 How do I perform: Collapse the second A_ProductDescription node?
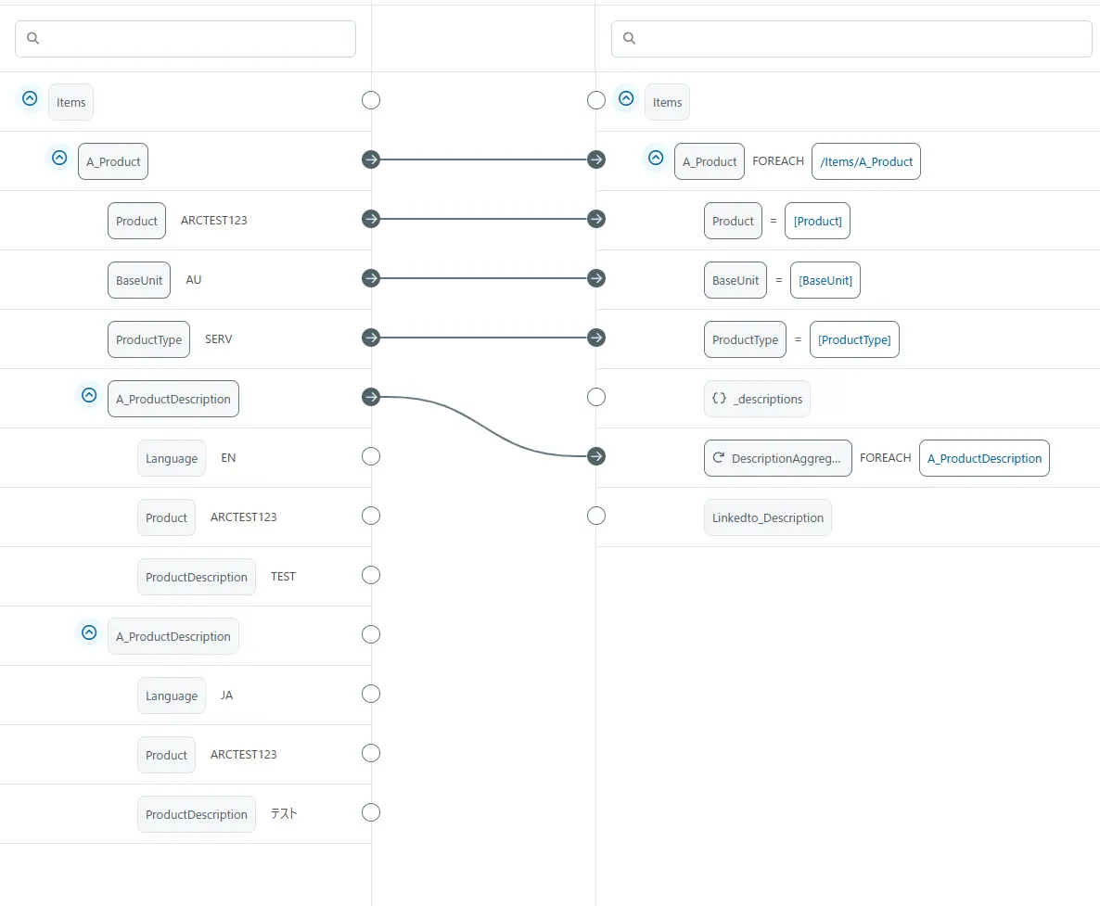click(x=89, y=632)
